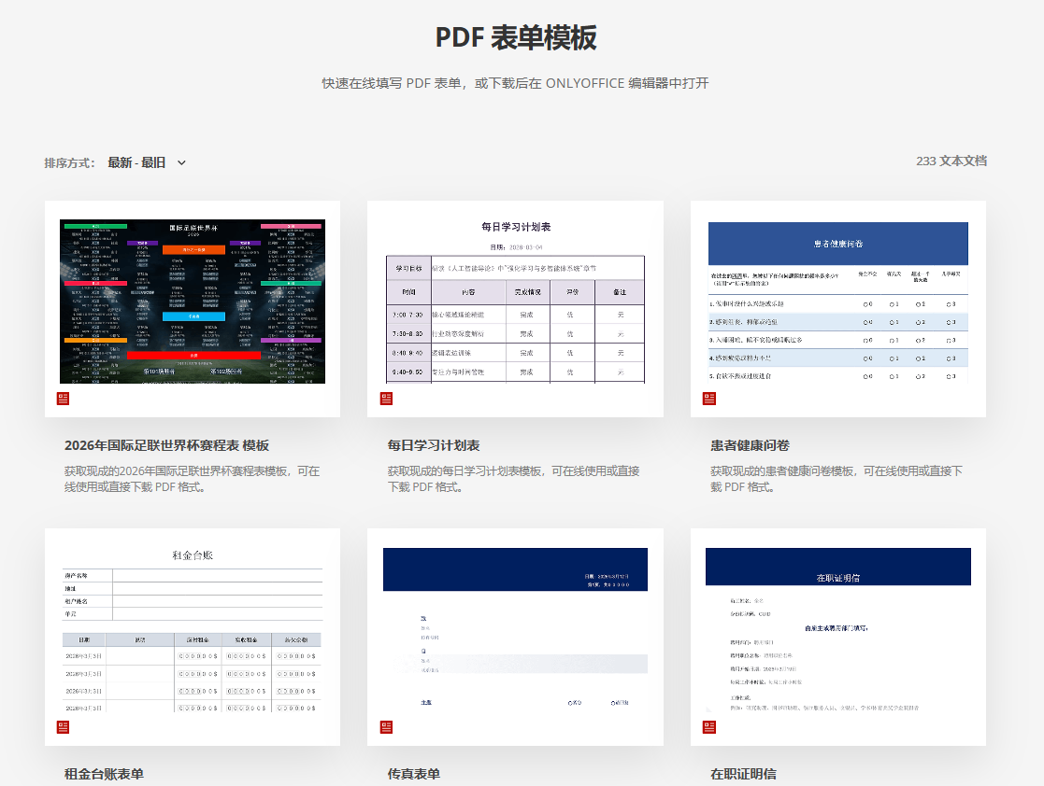Click PDF form icon on 患者健康问卷 card
The height and width of the screenshot is (786, 1044).
[x=709, y=399]
